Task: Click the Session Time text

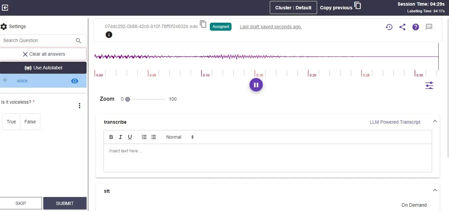Action: click(x=421, y=4)
